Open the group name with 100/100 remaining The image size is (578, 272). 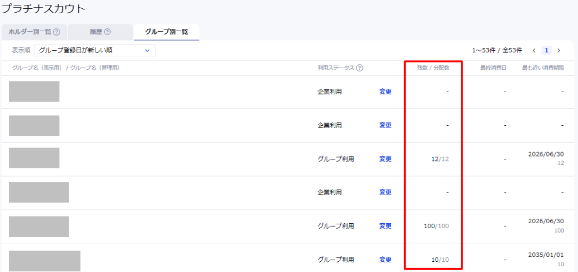(x=39, y=227)
